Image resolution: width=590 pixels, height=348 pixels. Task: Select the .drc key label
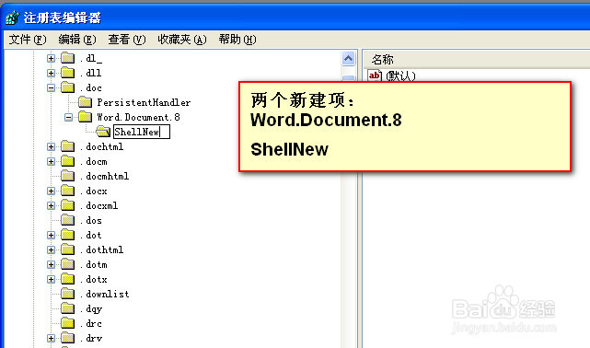91,323
